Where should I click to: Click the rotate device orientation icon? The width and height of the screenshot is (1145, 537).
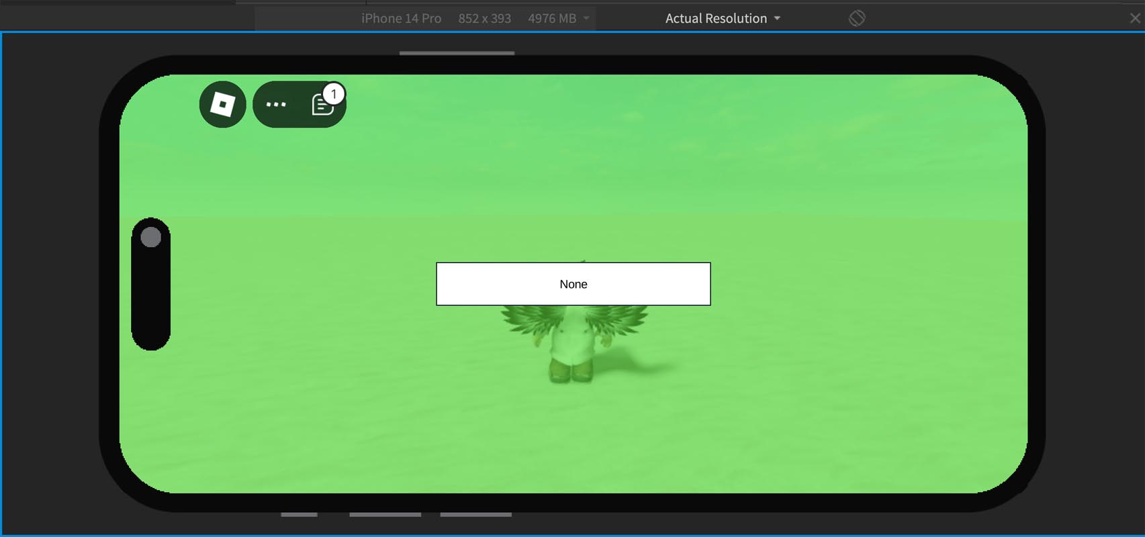(x=857, y=18)
